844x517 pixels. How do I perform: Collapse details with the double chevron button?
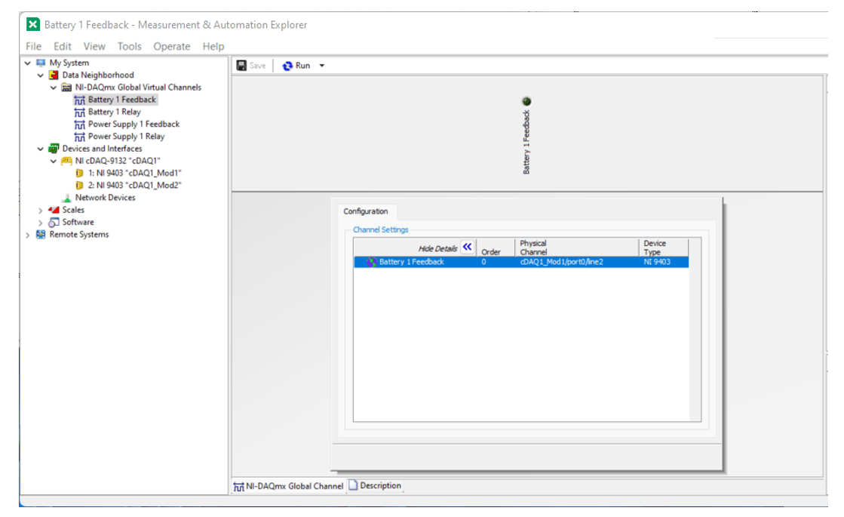click(467, 248)
